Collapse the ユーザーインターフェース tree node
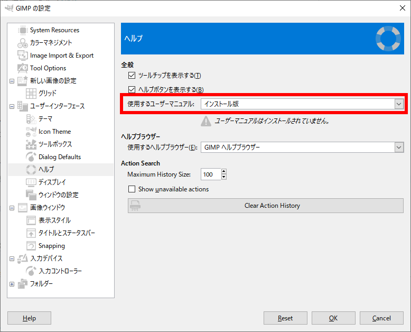Image resolution: width=411 pixels, height=332 pixels. coord(12,106)
